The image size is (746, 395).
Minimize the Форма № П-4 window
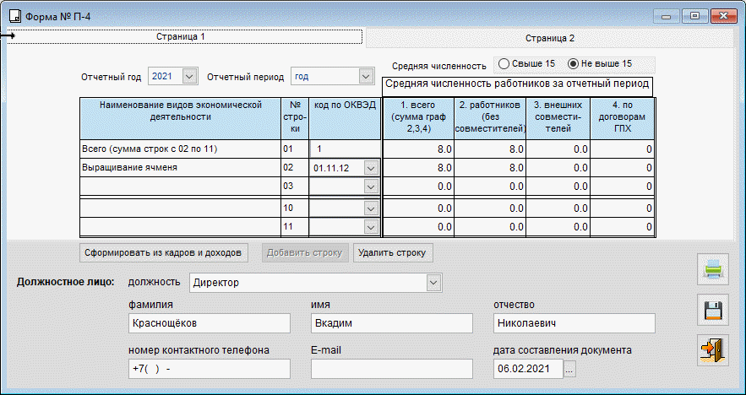click(667, 17)
